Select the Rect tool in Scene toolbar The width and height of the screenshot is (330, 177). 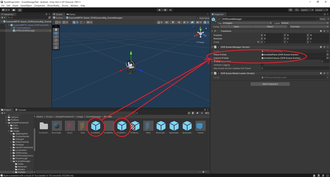point(56,44)
